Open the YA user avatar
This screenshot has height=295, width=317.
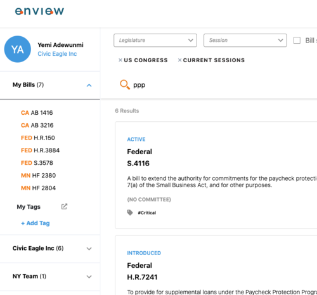coord(18,49)
